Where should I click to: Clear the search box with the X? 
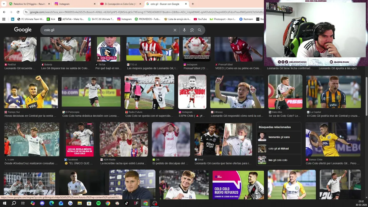[175, 30]
